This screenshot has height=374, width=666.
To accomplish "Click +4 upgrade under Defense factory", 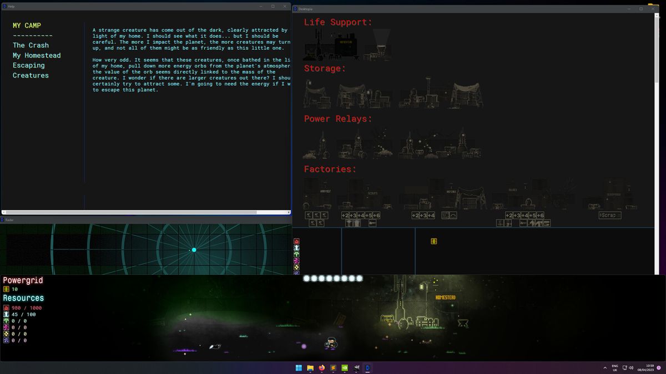I will click(x=431, y=216).
